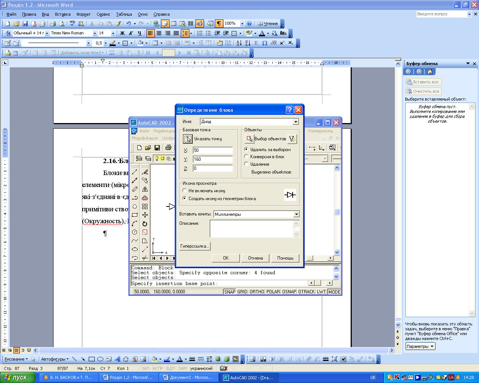Select 'Конверсия в блок' radio option
The width and height of the screenshot is (479, 383).
(246, 157)
